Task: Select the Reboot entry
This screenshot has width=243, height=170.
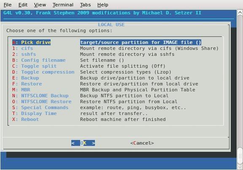Action: click(25, 119)
